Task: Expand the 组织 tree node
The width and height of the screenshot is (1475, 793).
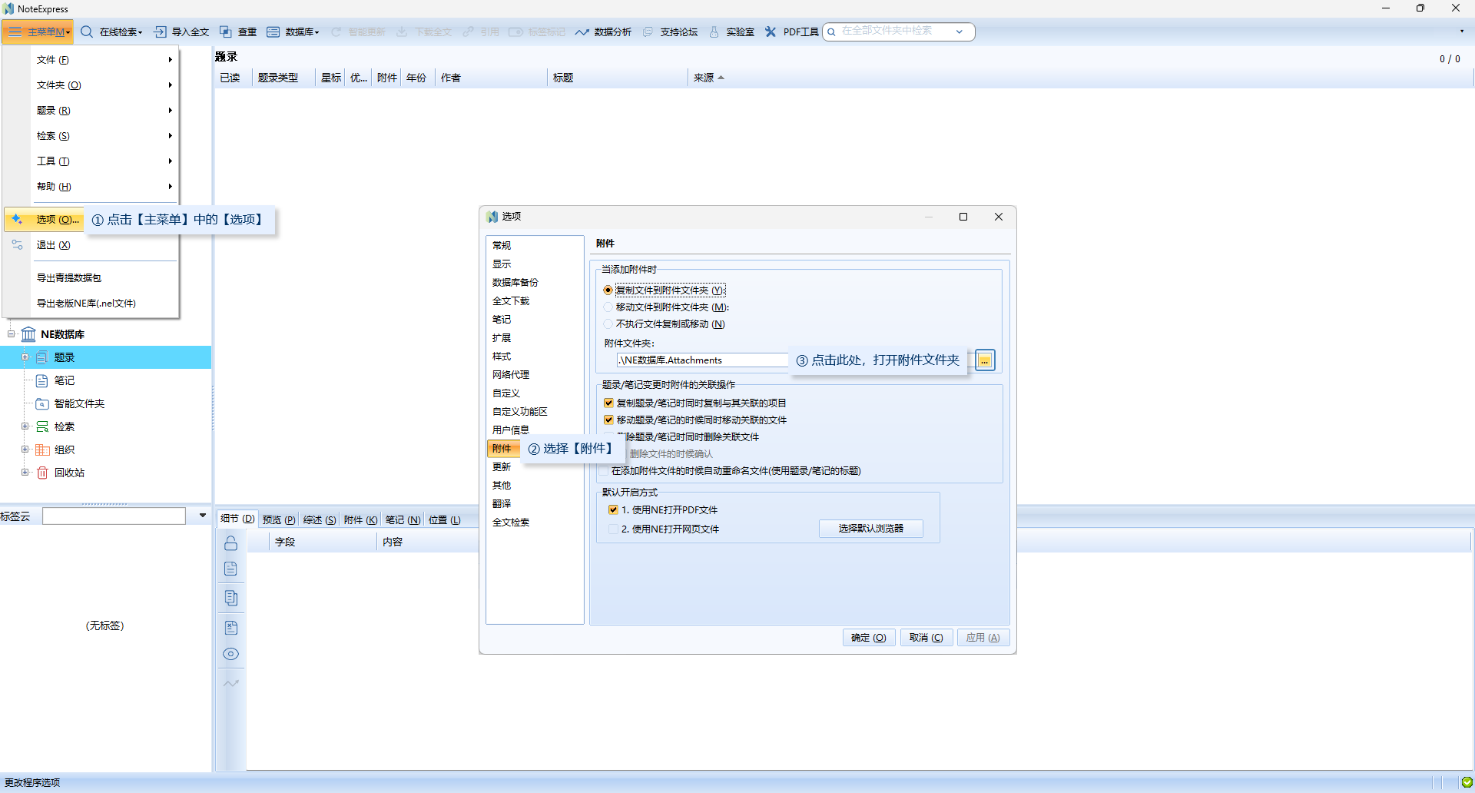Action: point(25,450)
